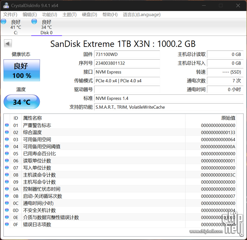
Task: Click the ID column header
Action: tap(16, 118)
